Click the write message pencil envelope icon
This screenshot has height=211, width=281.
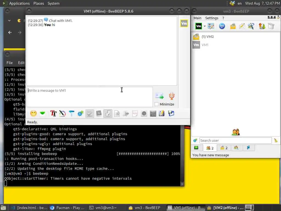[242, 26]
